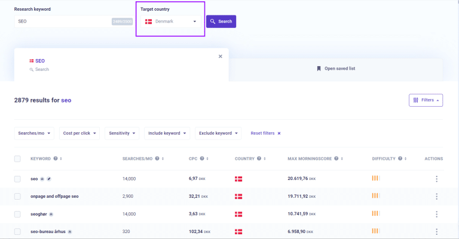Click X icon next to Reset filters
The image size is (459, 239).
tap(279, 134)
